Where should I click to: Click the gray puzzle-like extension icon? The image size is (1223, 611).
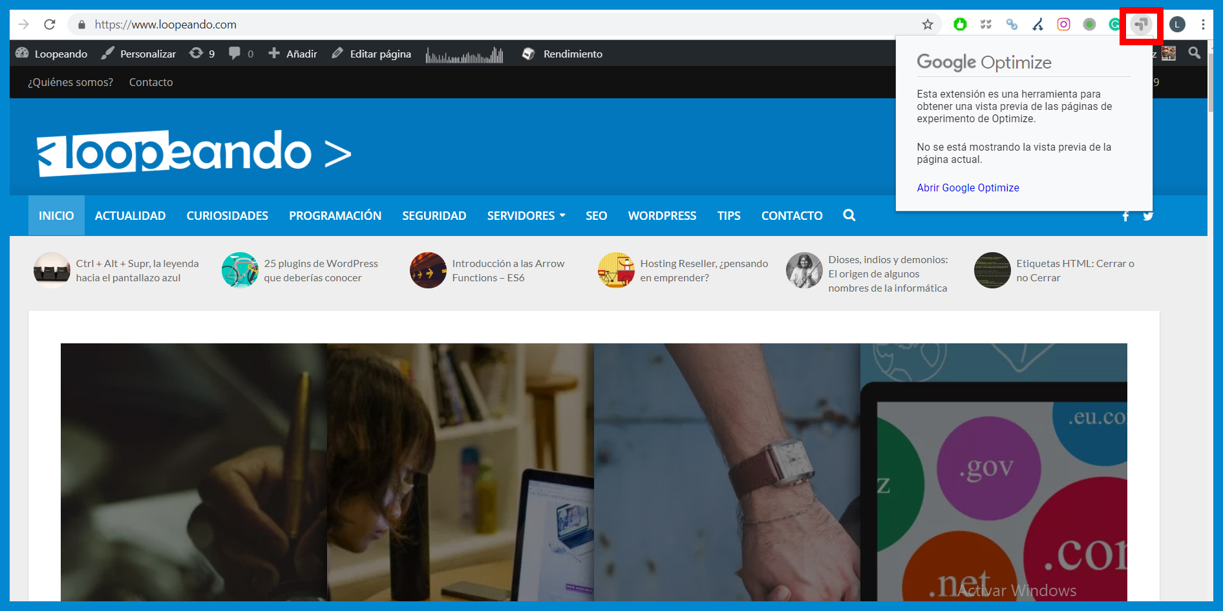click(x=986, y=25)
